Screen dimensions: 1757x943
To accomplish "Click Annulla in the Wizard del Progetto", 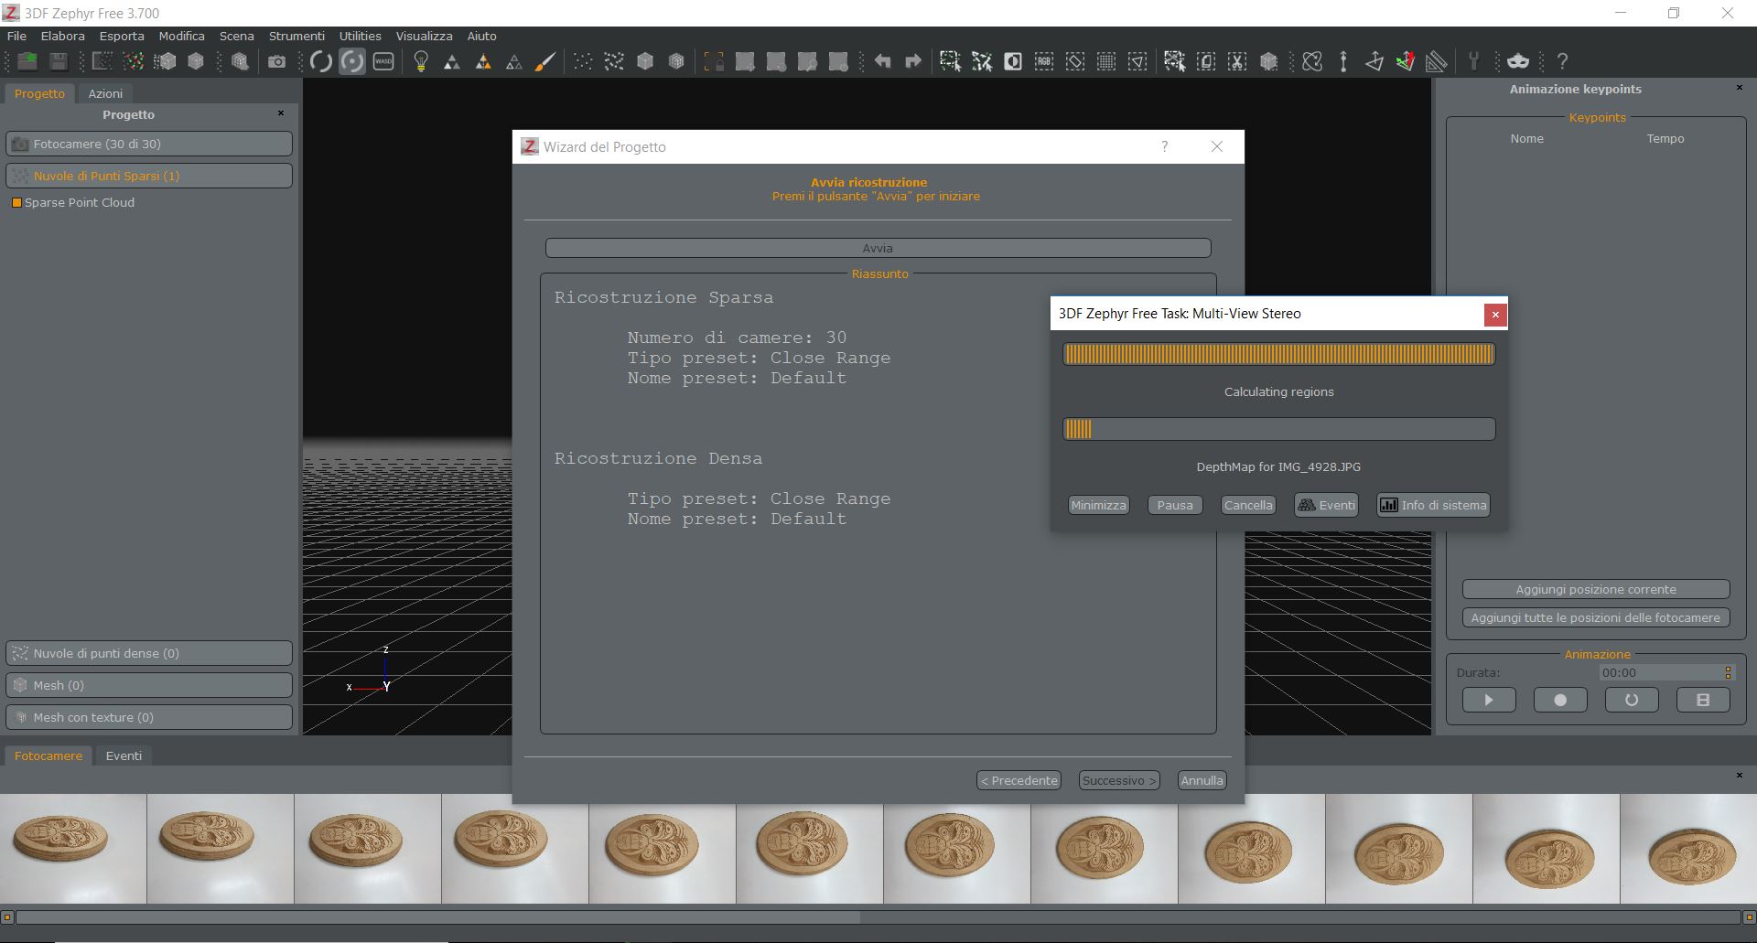I will click(x=1202, y=780).
